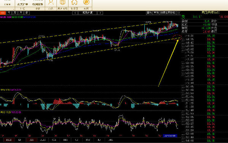Select the orange highlighted period button above chart
The width and height of the screenshot is (228, 143).
(3, 13)
